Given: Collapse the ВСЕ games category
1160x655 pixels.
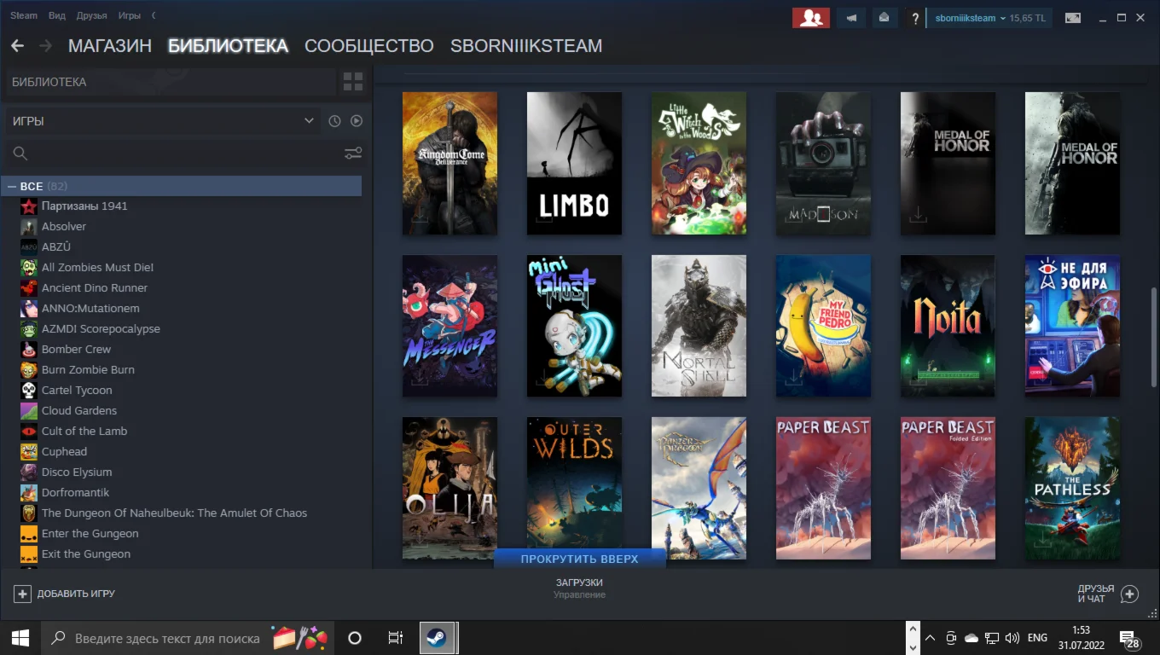Looking at the screenshot, I should click(x=13, y=186).
